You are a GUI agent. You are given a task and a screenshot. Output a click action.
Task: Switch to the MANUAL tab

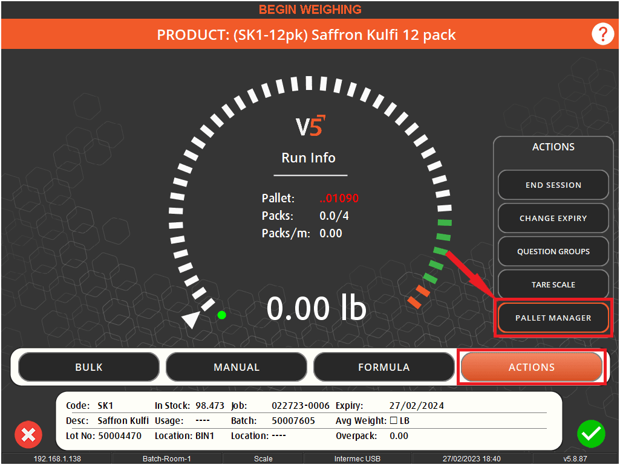click(236, 367)
